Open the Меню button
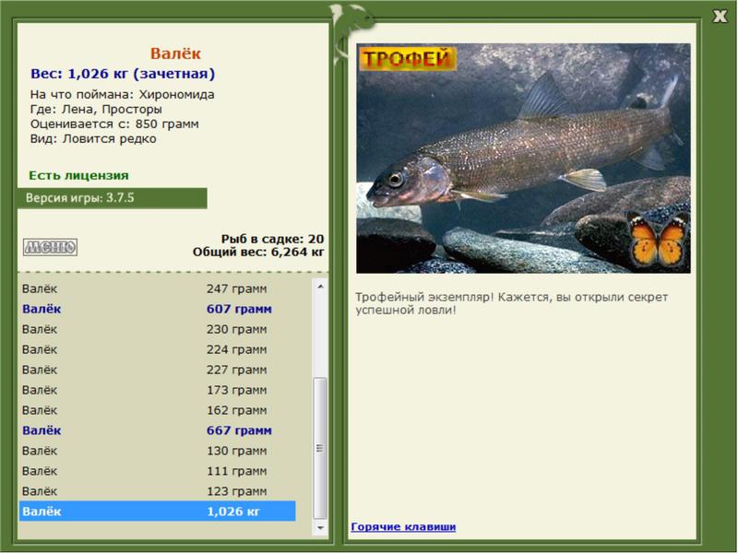Viewport: 738px width, 553px height. coord(51,247)
